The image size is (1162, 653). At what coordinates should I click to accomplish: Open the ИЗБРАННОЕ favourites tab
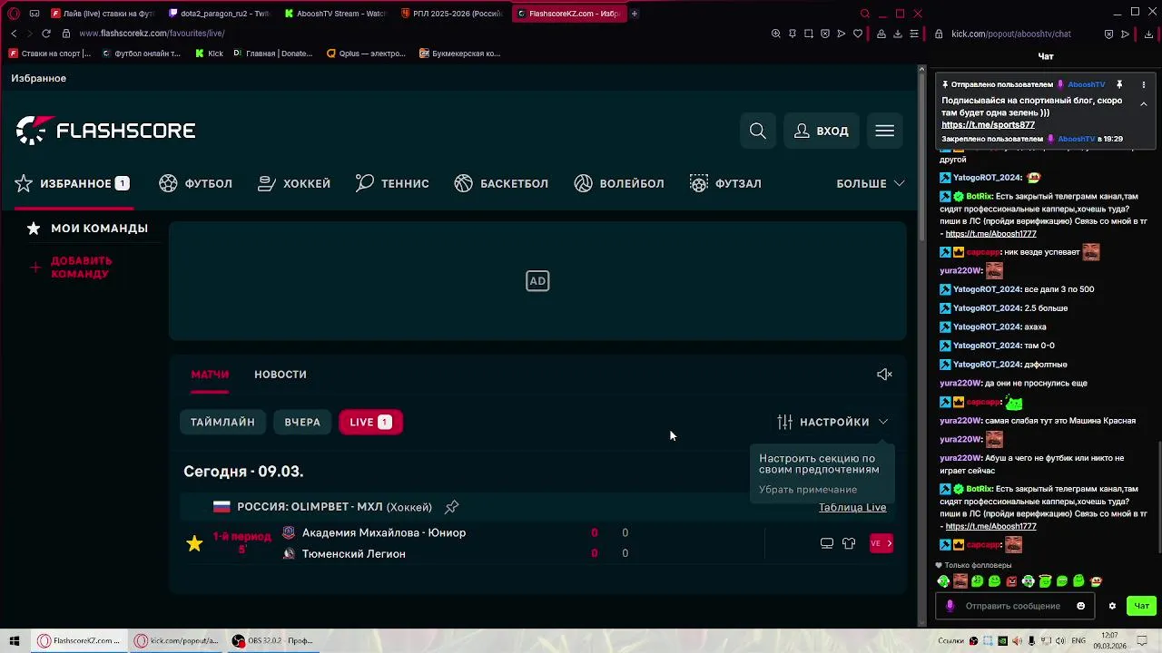coord(73,183)
